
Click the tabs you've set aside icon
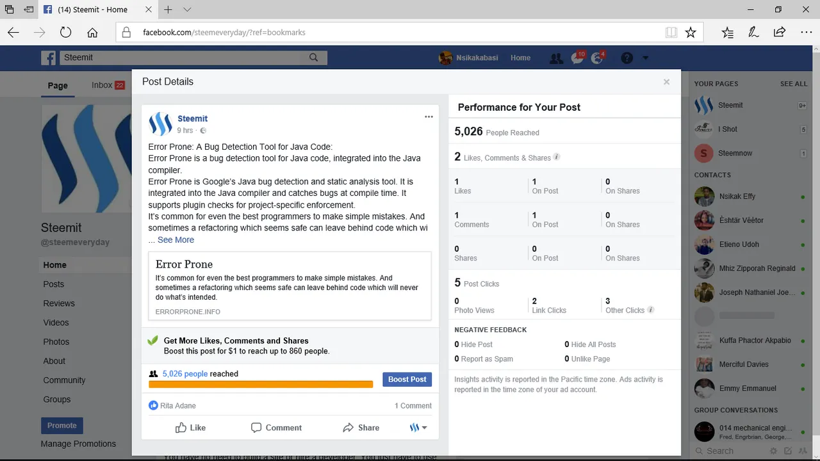click(10, 10)
